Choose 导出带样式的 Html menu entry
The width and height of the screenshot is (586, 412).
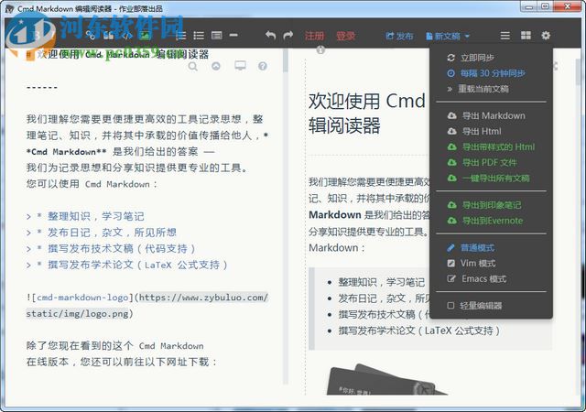tap(491, 146)
